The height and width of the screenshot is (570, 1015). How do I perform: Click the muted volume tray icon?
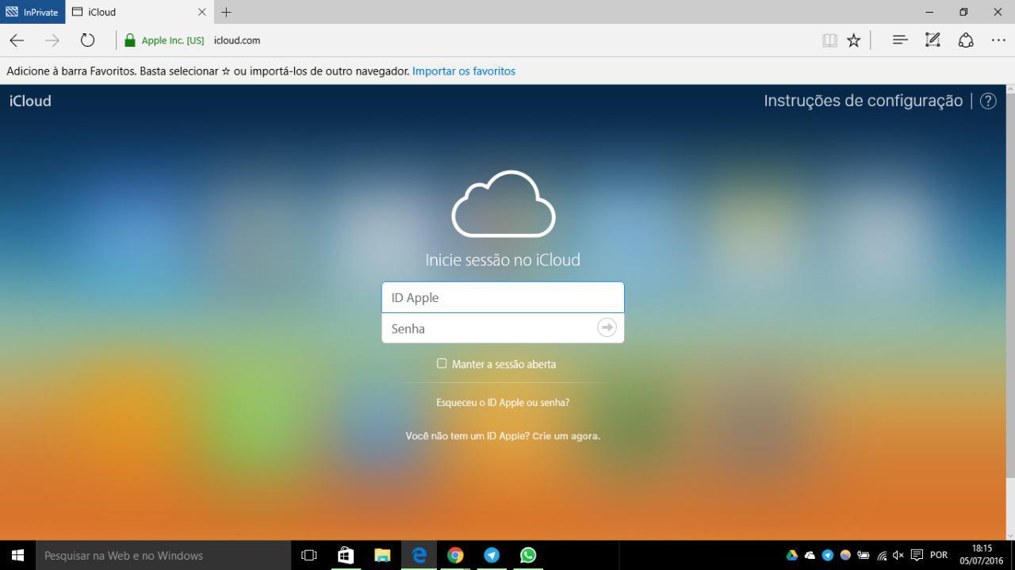tap(898, 555)
